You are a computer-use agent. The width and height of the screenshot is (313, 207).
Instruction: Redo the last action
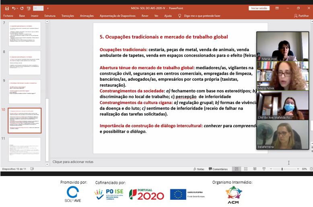22,8
